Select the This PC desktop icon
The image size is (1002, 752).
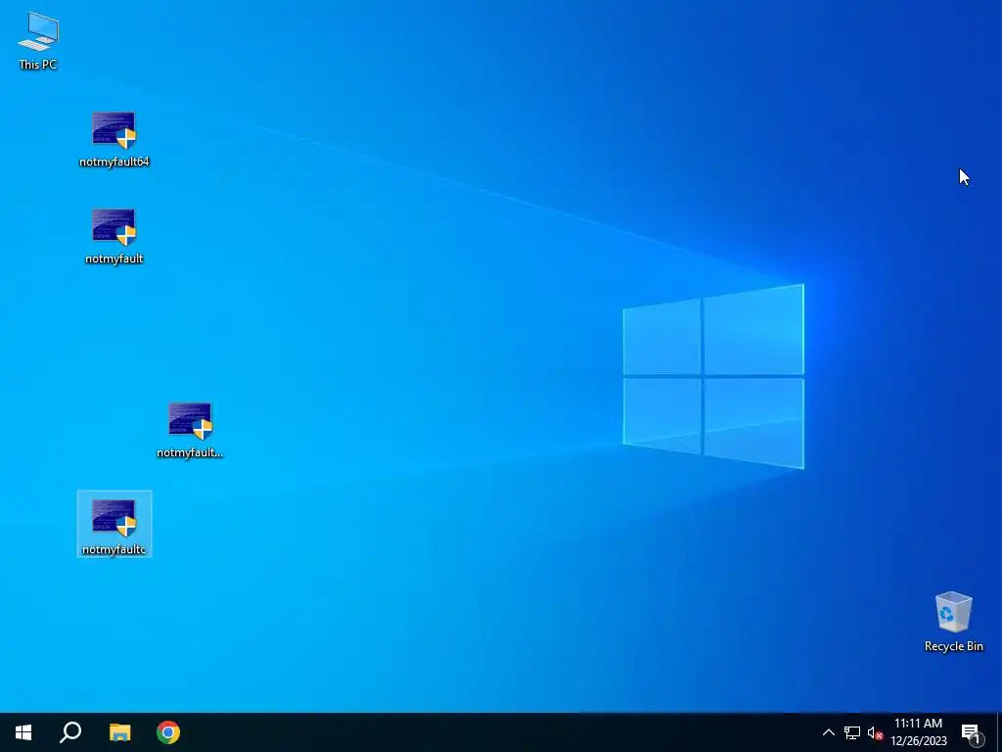click(x=38, y=41)
